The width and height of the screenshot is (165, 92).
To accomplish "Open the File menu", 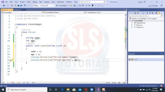I will pos(6,2).
